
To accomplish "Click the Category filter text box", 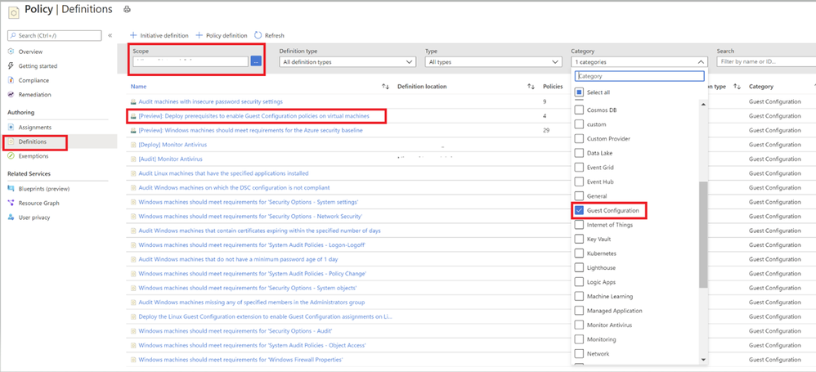I will click(x=639, y=76).
